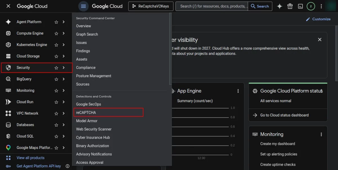The width and height of the screenshot is (338, 170).
Task: Click the Security shield icon
Action: click(x=8, y=68)
